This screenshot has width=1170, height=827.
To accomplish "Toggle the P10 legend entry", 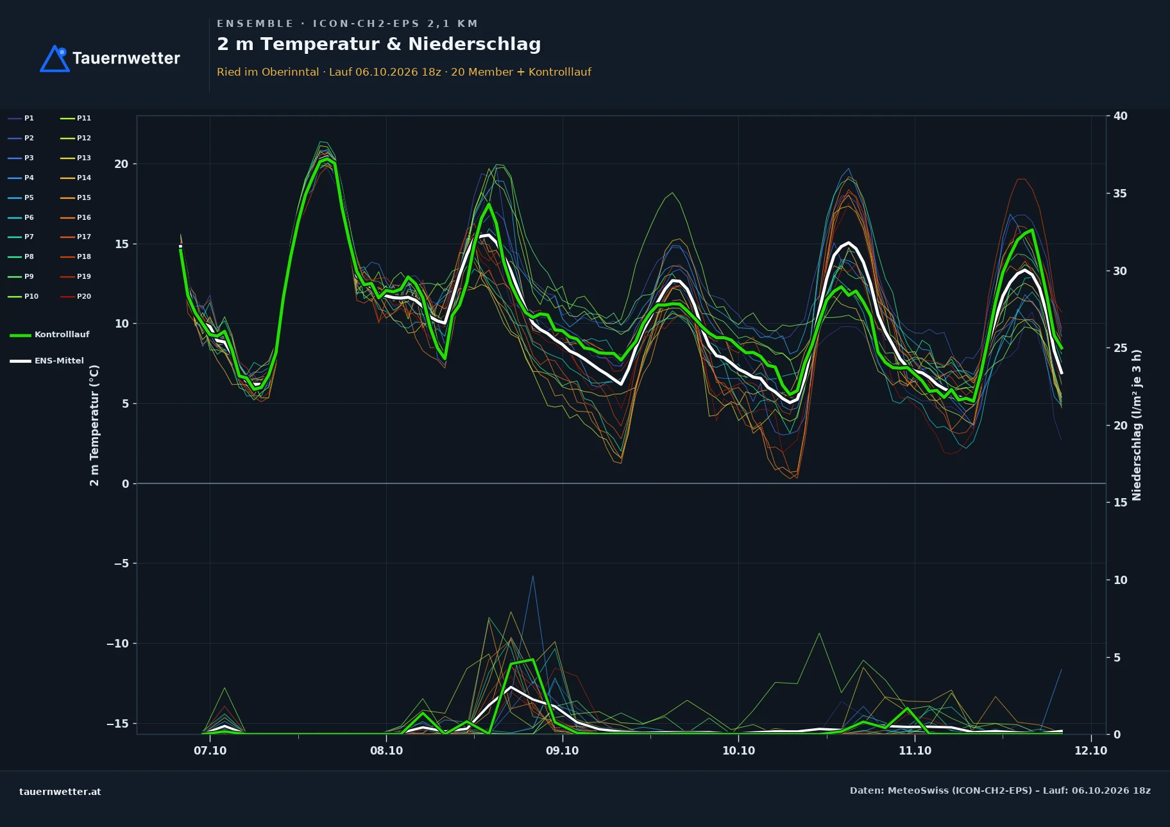I will [23, 296].
